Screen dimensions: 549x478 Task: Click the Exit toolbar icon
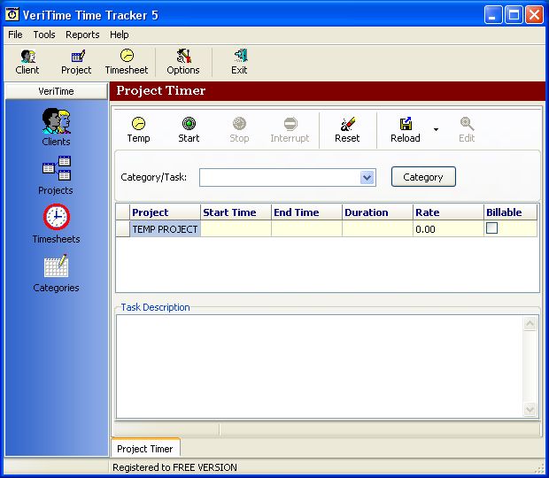[x=239, y=62]
